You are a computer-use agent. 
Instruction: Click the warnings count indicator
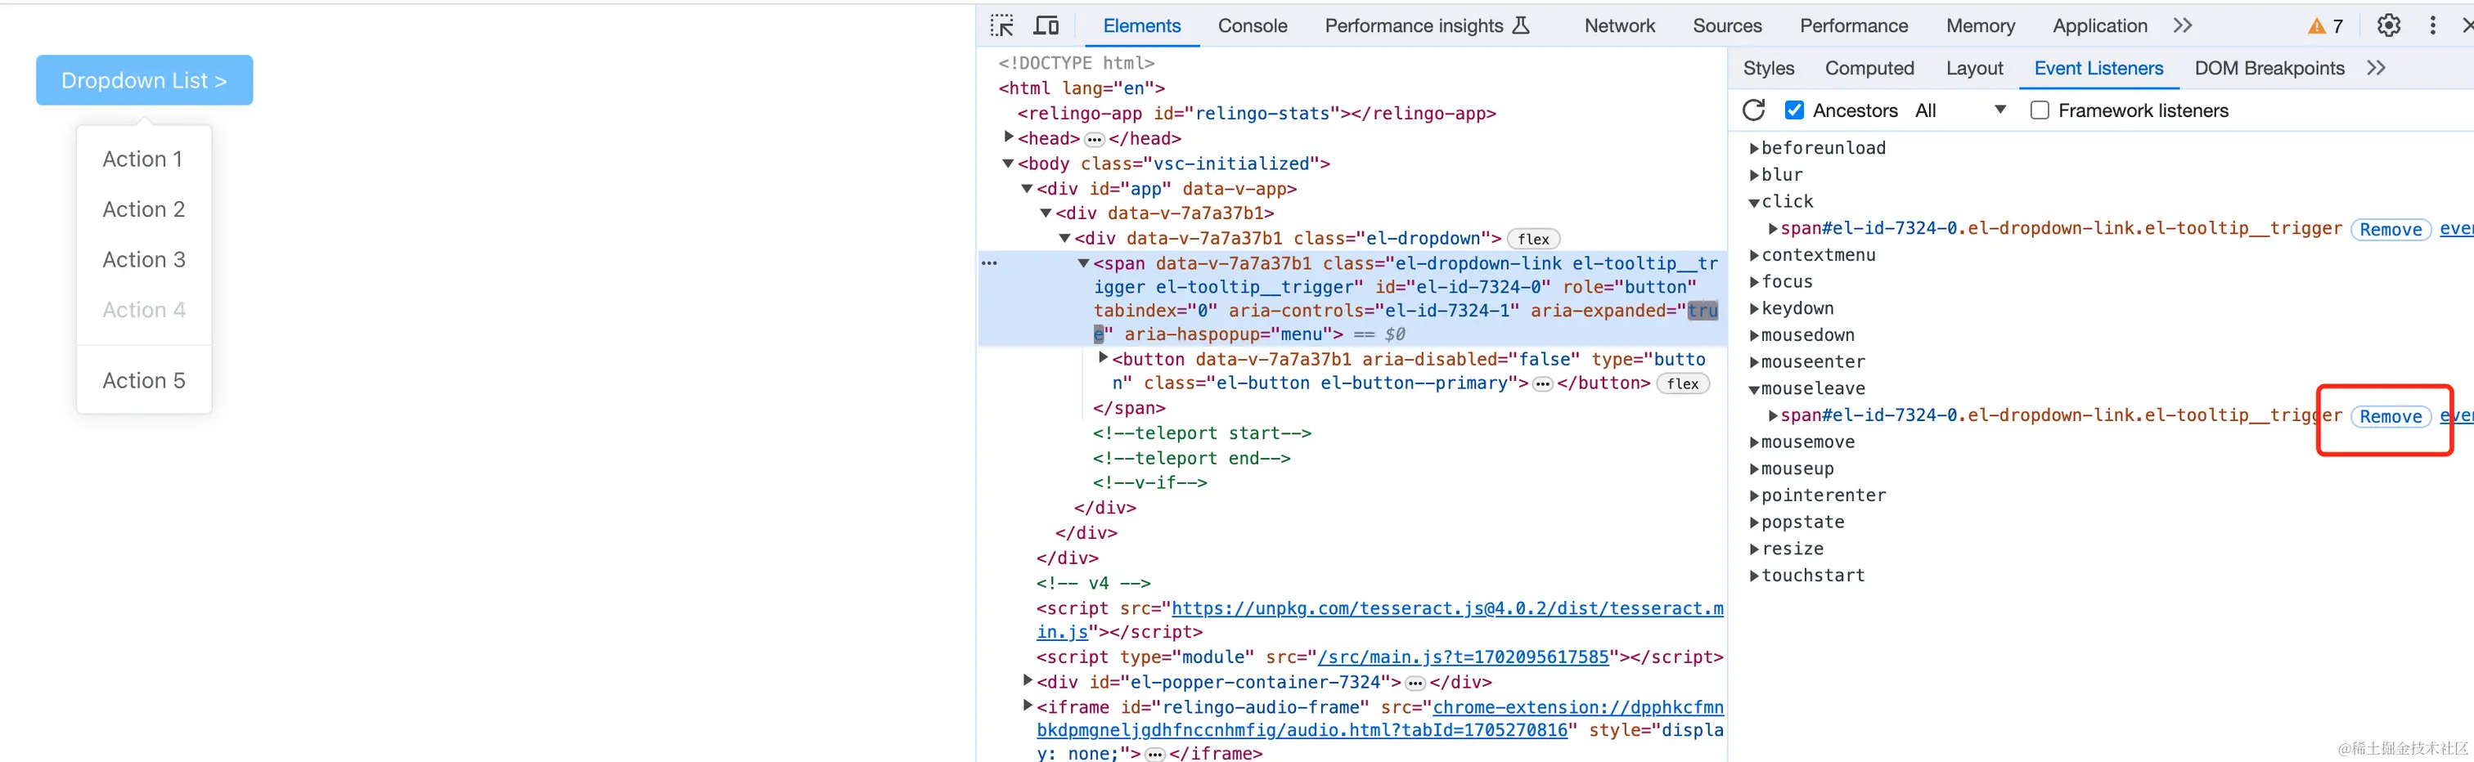[2325, 26]
